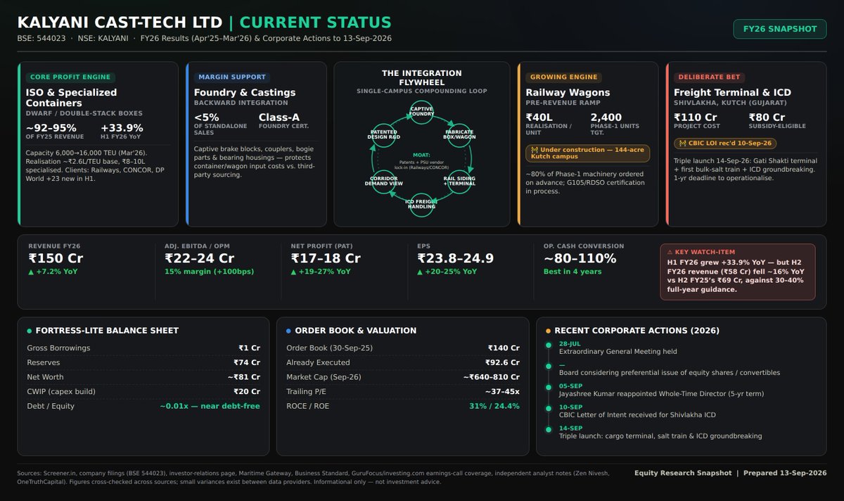Click the ISO & Specialized Containers heading
This screenshot has height=501, width=844.
tap(71, 98)
